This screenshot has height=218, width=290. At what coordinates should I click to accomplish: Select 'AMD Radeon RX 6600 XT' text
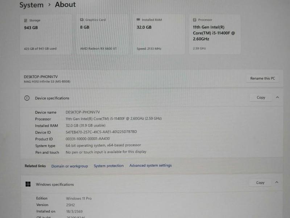coord(98,49)
